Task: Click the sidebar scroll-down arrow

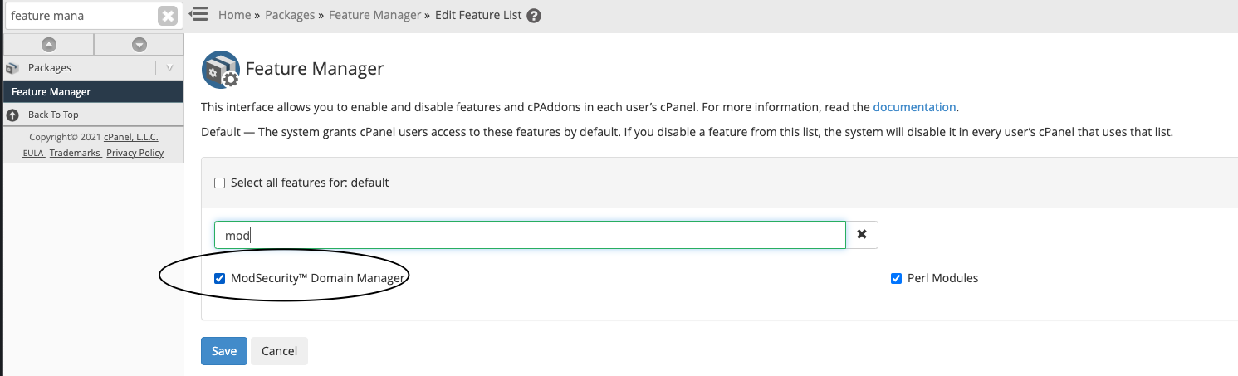Action: 139,45
